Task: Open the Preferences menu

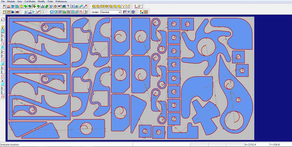Action: pyautogui.click(x=61, y=1)
